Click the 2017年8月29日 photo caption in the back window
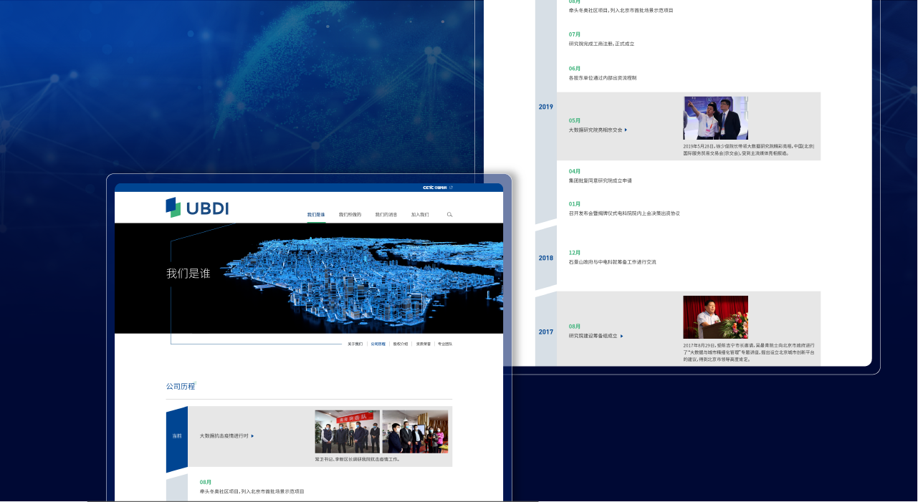This screenshot has width=918, height=502. [749, 352]
